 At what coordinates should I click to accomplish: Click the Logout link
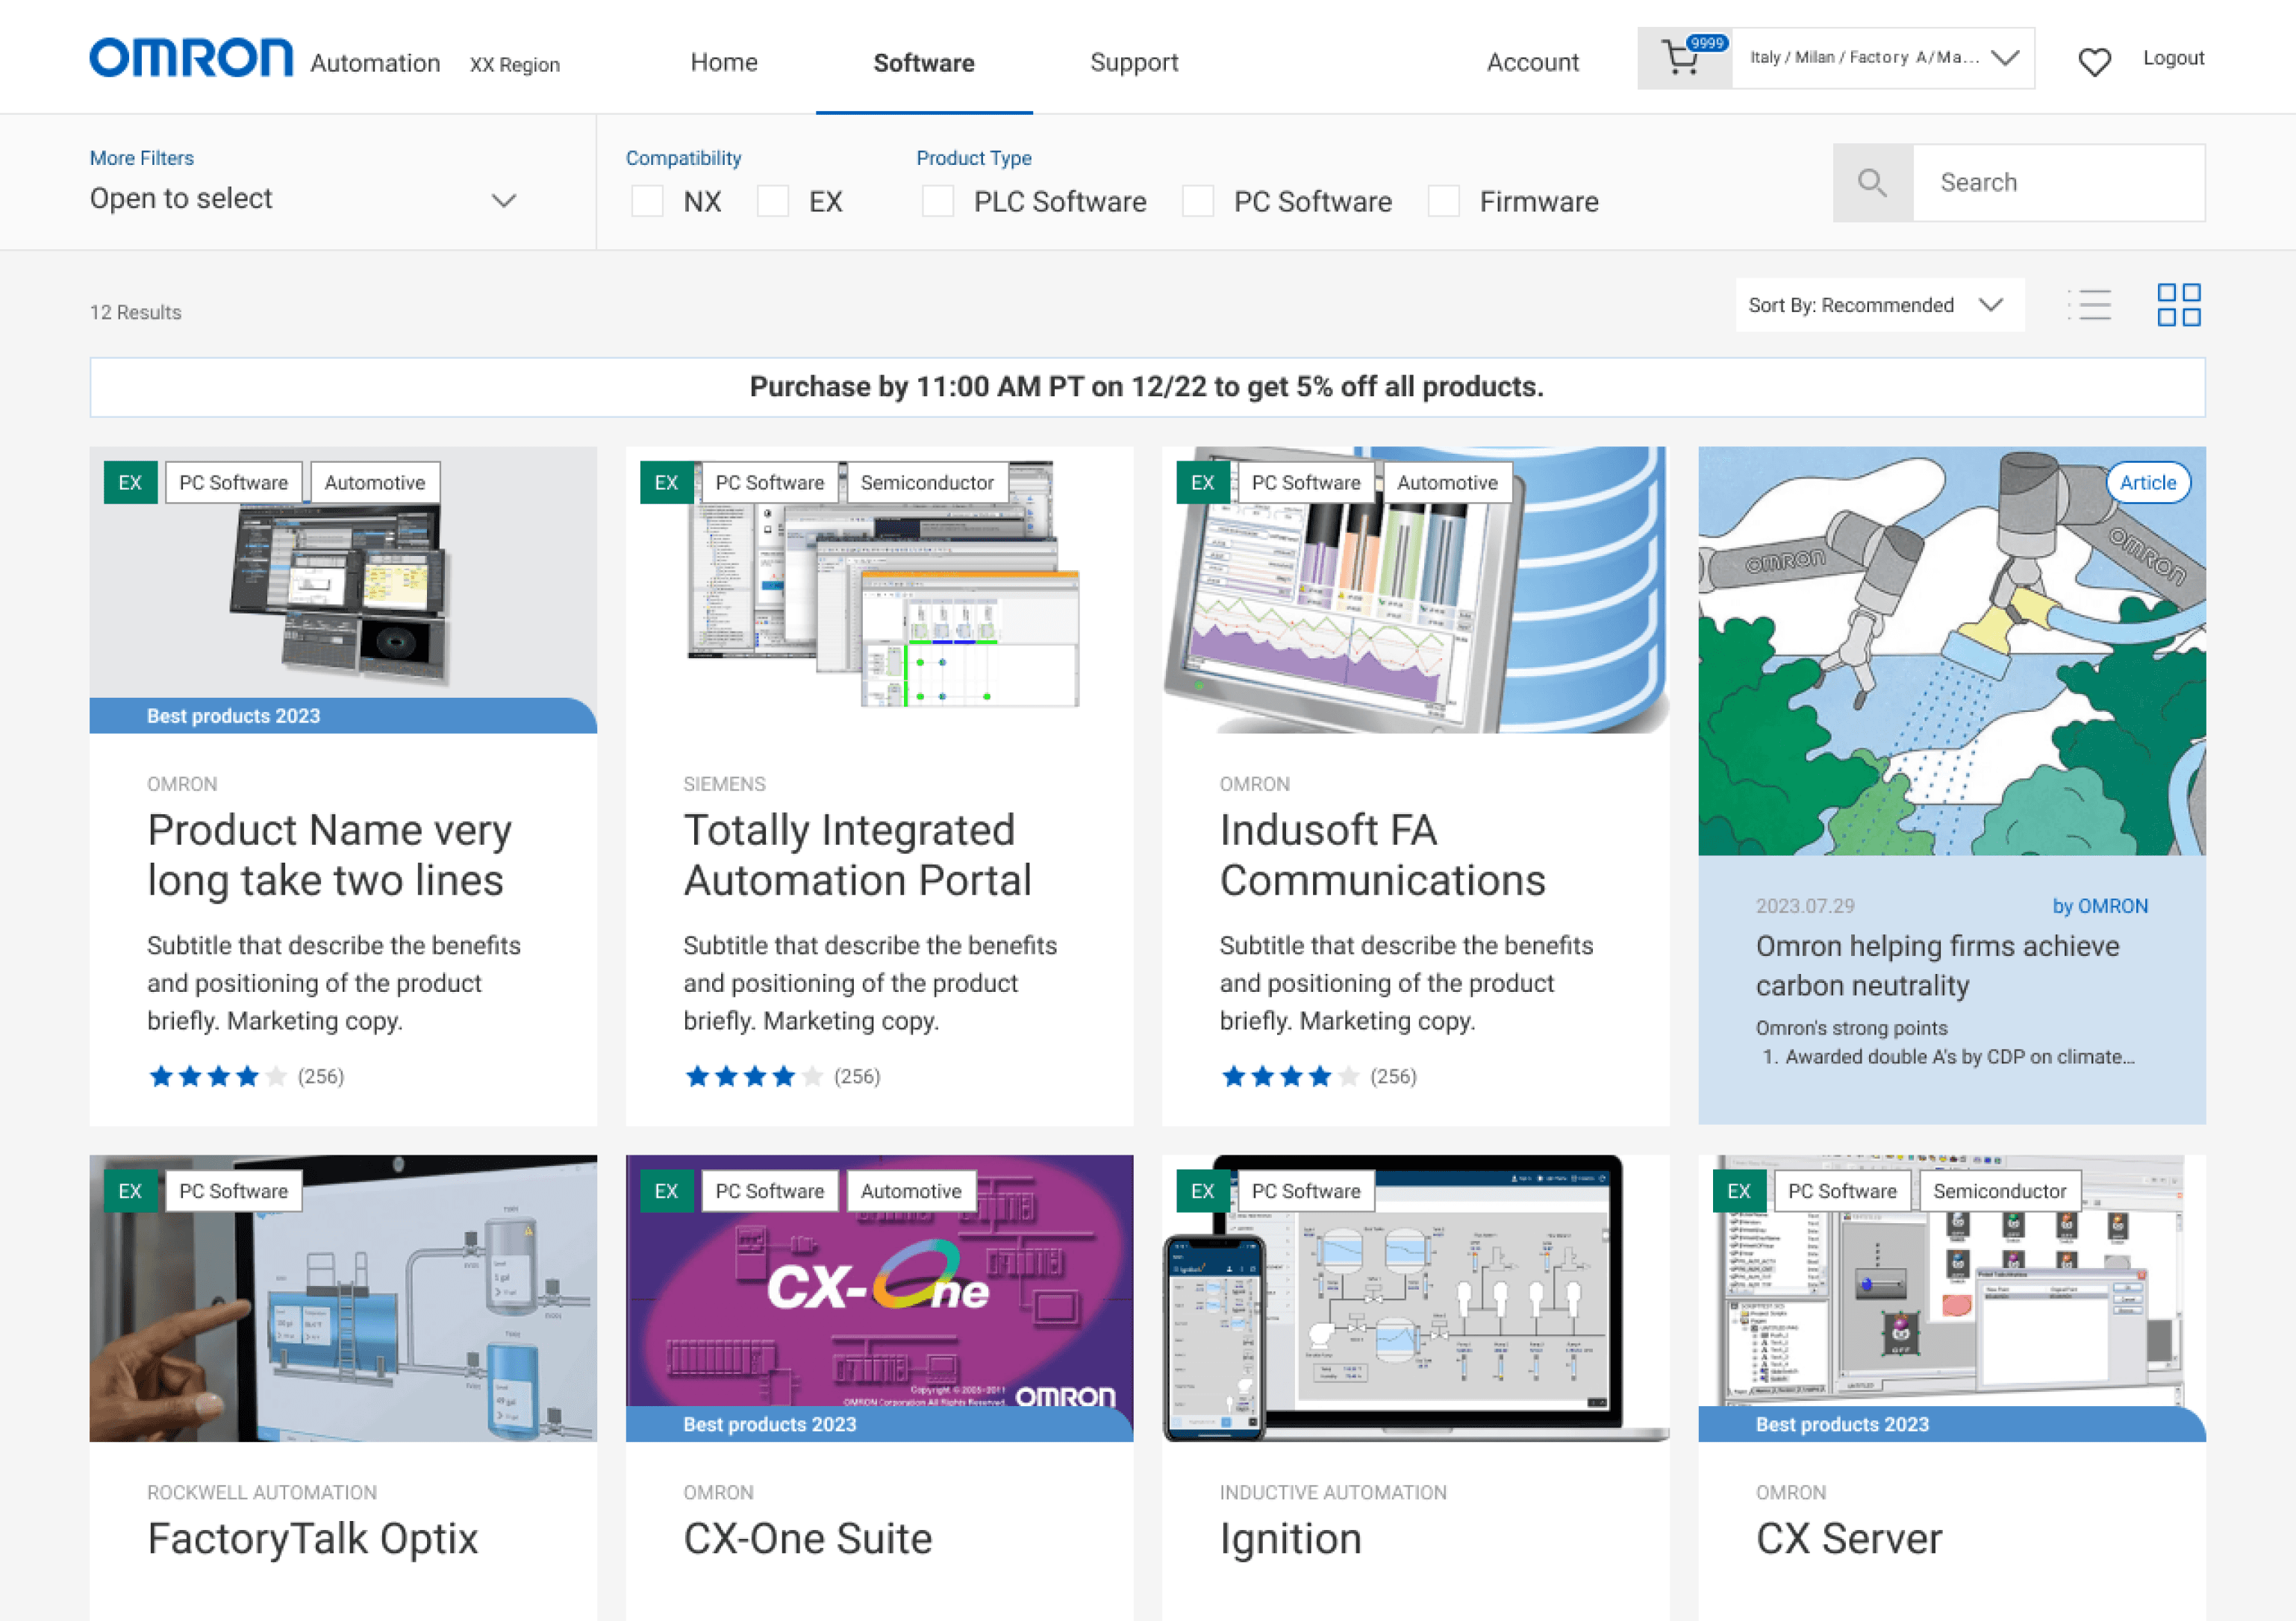coord(2173,58)
